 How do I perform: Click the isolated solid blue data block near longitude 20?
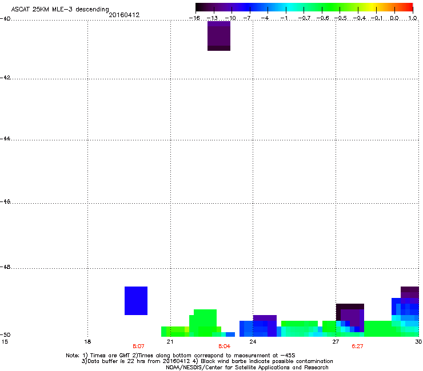pos(136,301)
